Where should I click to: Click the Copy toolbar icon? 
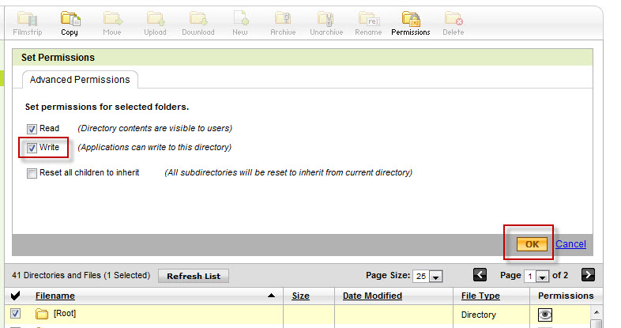point(70,19)
